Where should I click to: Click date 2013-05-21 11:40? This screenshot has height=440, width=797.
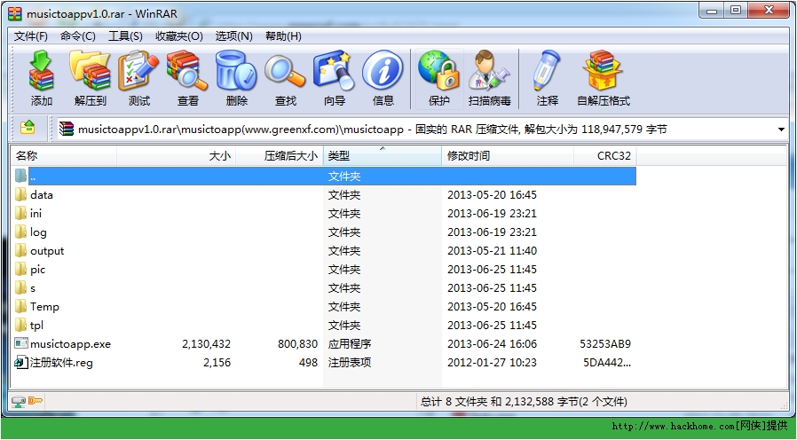click(x=492, y=250)
